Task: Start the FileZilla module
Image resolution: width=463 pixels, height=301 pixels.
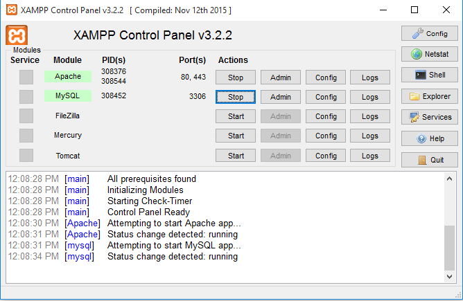Action: (x=236, y=116)
